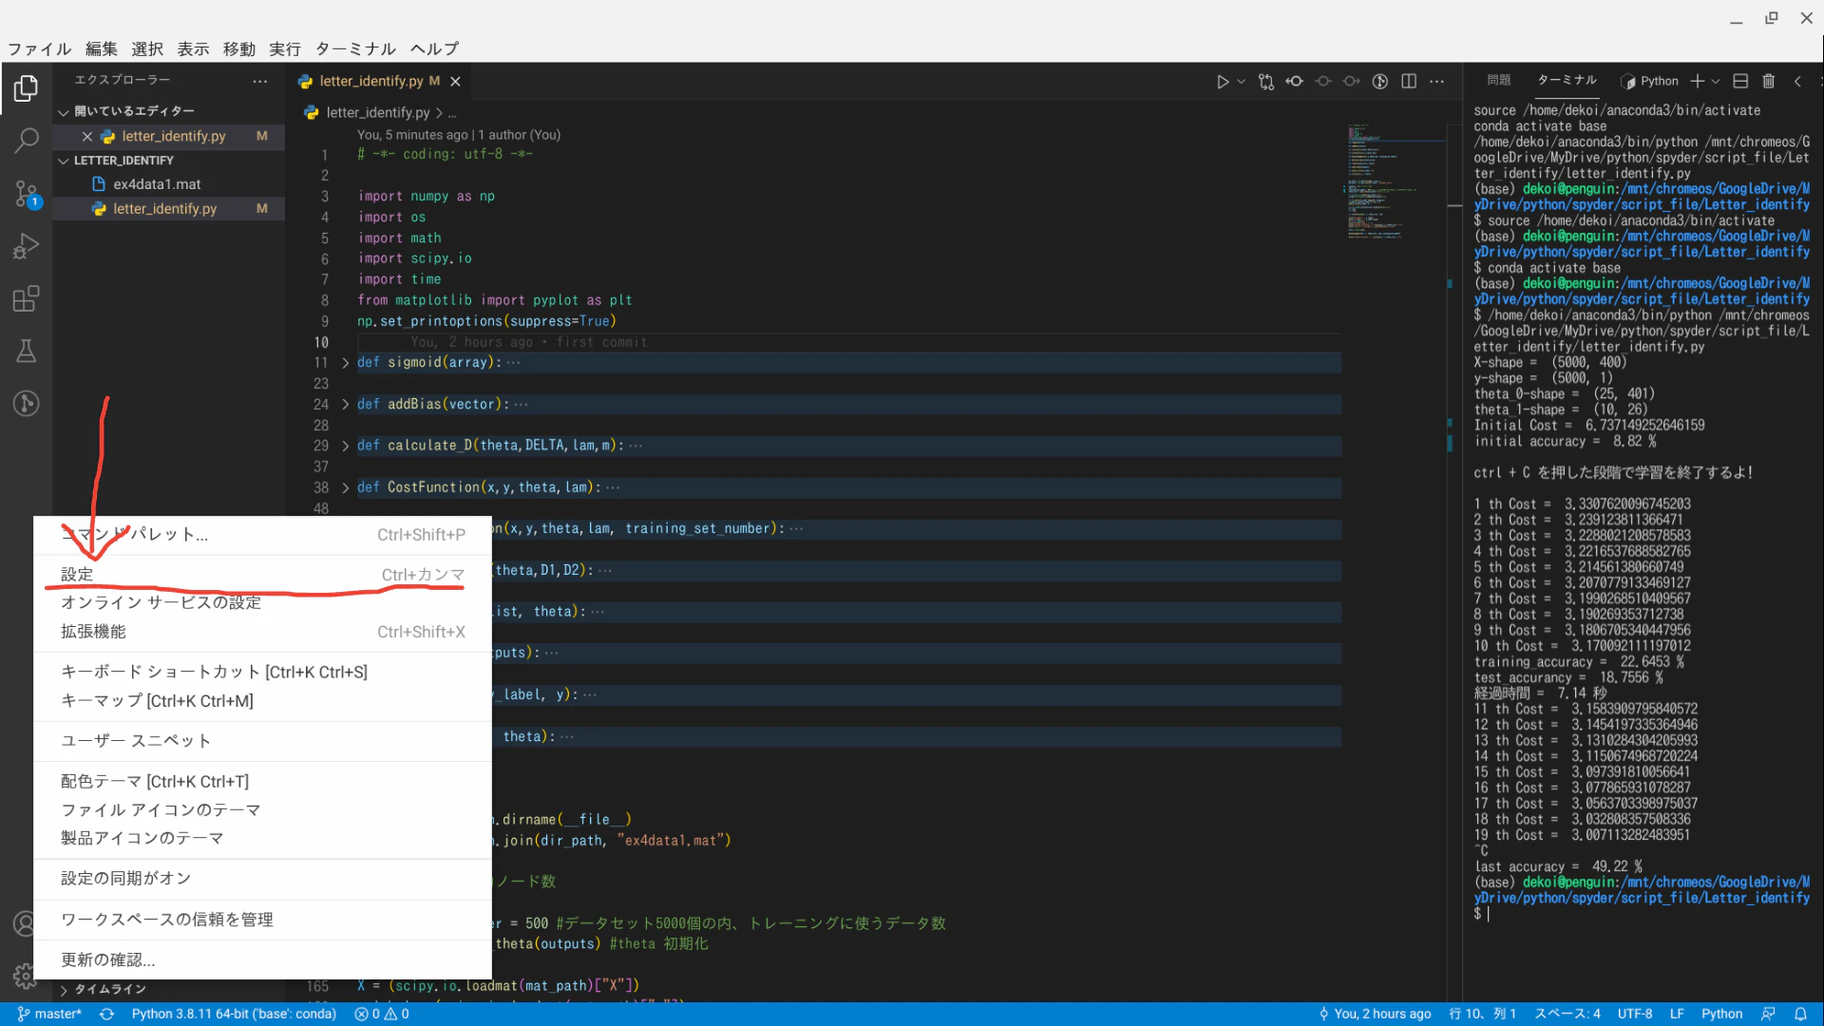Open the Run and Debug sidebar icon
This screenshot has height=1026, width=1824.
tap(26, 245)
